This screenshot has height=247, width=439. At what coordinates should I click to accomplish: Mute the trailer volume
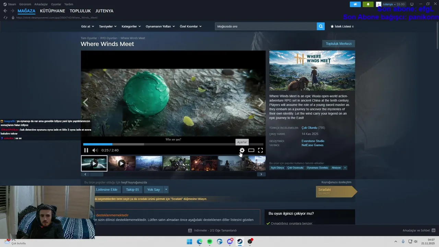pos(95,150)
